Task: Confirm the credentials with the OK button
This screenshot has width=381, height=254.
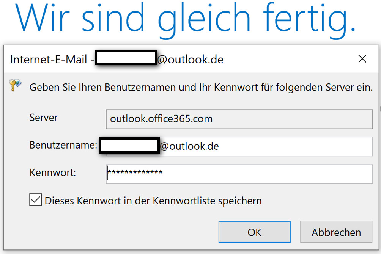Action: click(x=254, y=232)
